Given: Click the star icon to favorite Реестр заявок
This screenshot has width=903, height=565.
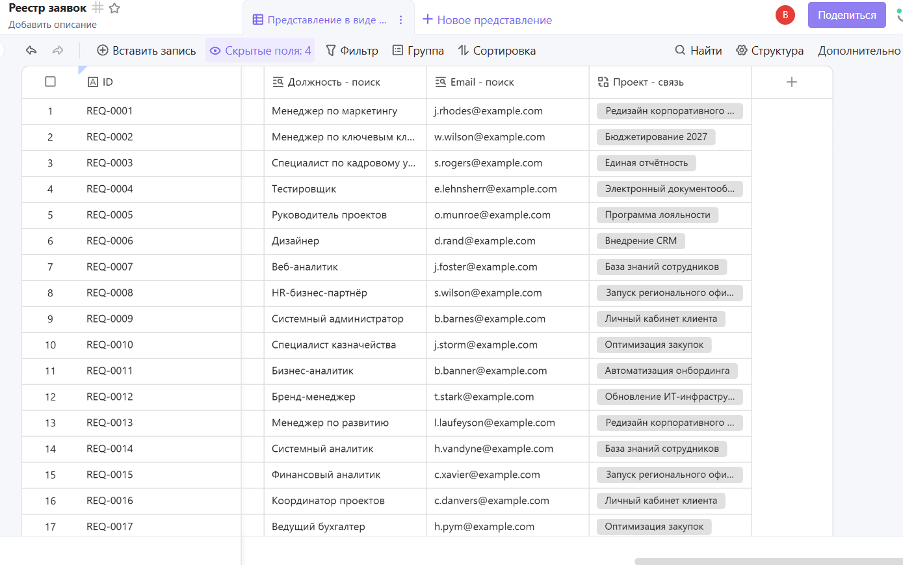Looking at the screenshot, I should pos(114,8).
